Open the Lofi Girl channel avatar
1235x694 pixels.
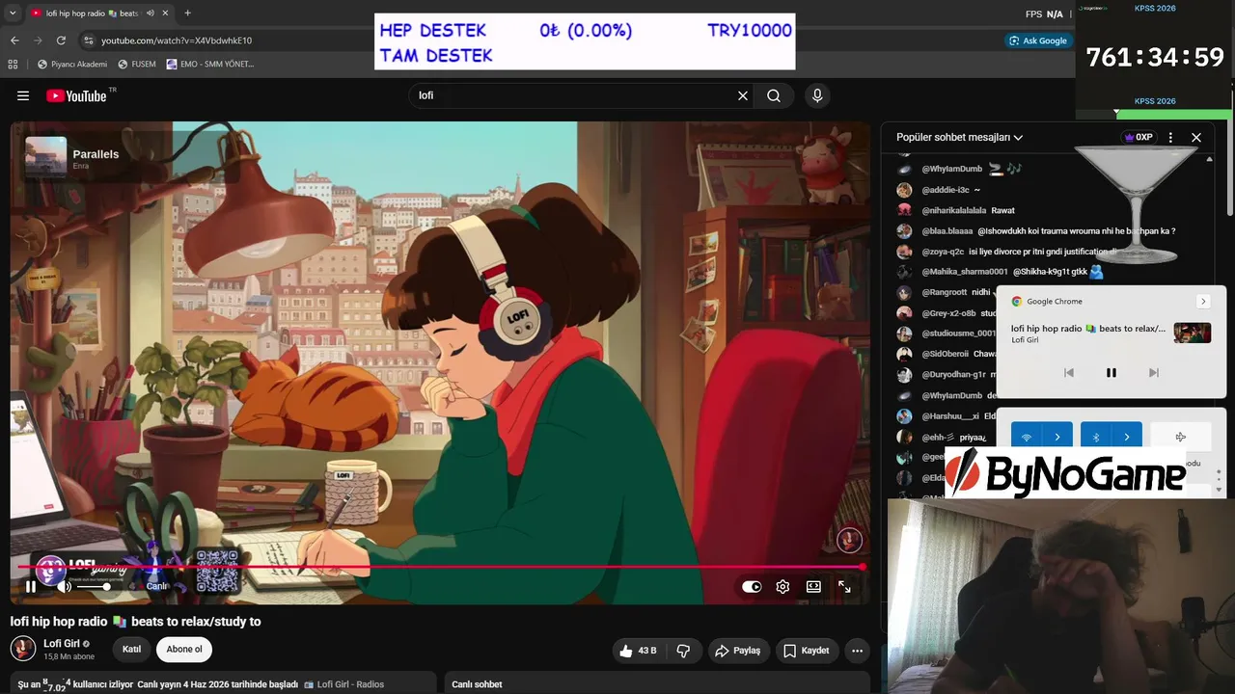pos(23,649)
